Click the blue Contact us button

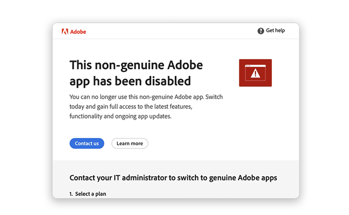coord(87,143)
